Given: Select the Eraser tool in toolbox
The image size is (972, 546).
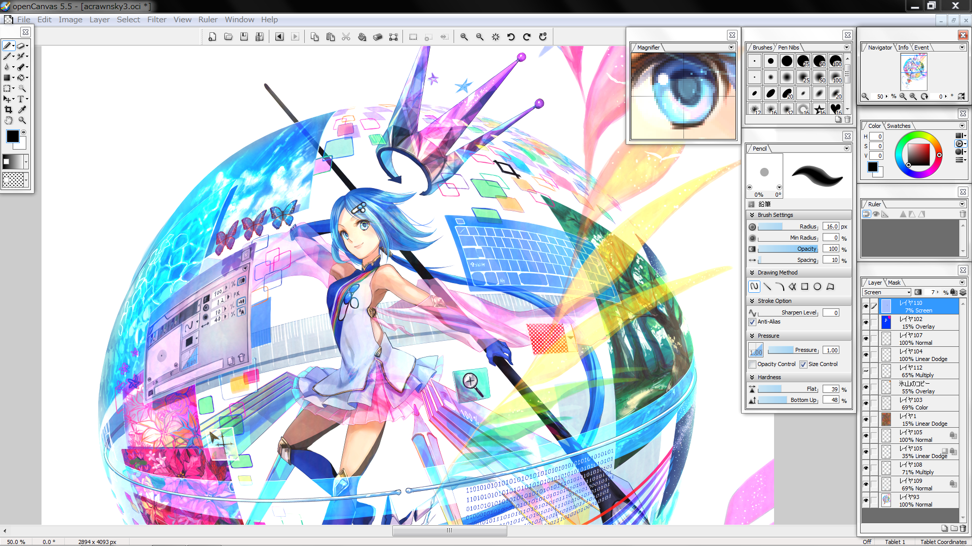Looking at the screenshot, I should point(21,46).
